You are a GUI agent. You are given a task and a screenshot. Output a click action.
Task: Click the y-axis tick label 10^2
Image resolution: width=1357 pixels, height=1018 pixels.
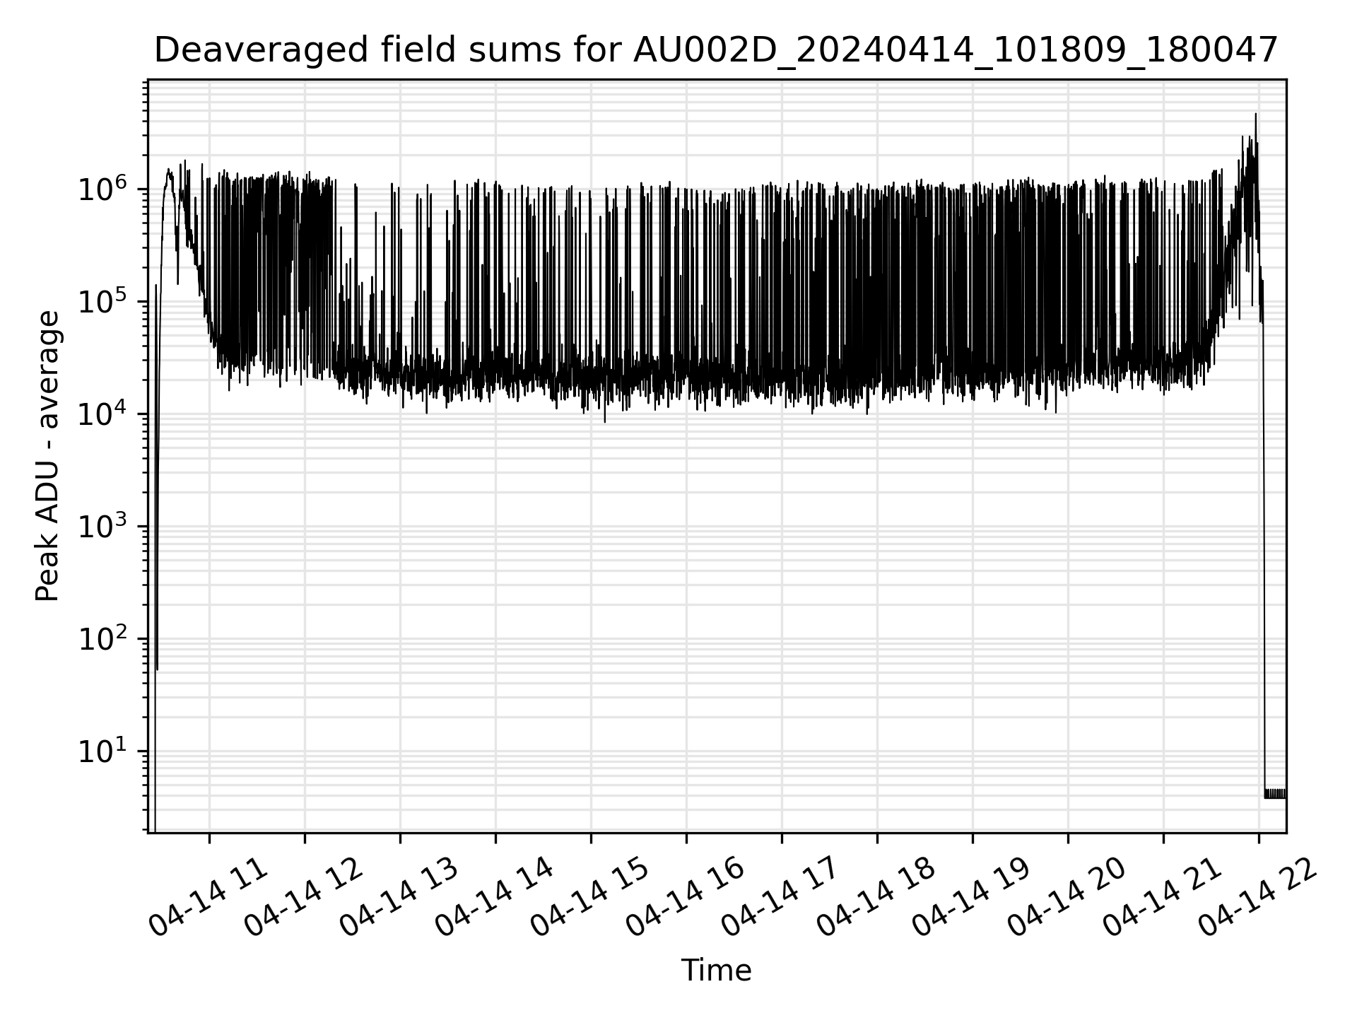tap(103, 638)
